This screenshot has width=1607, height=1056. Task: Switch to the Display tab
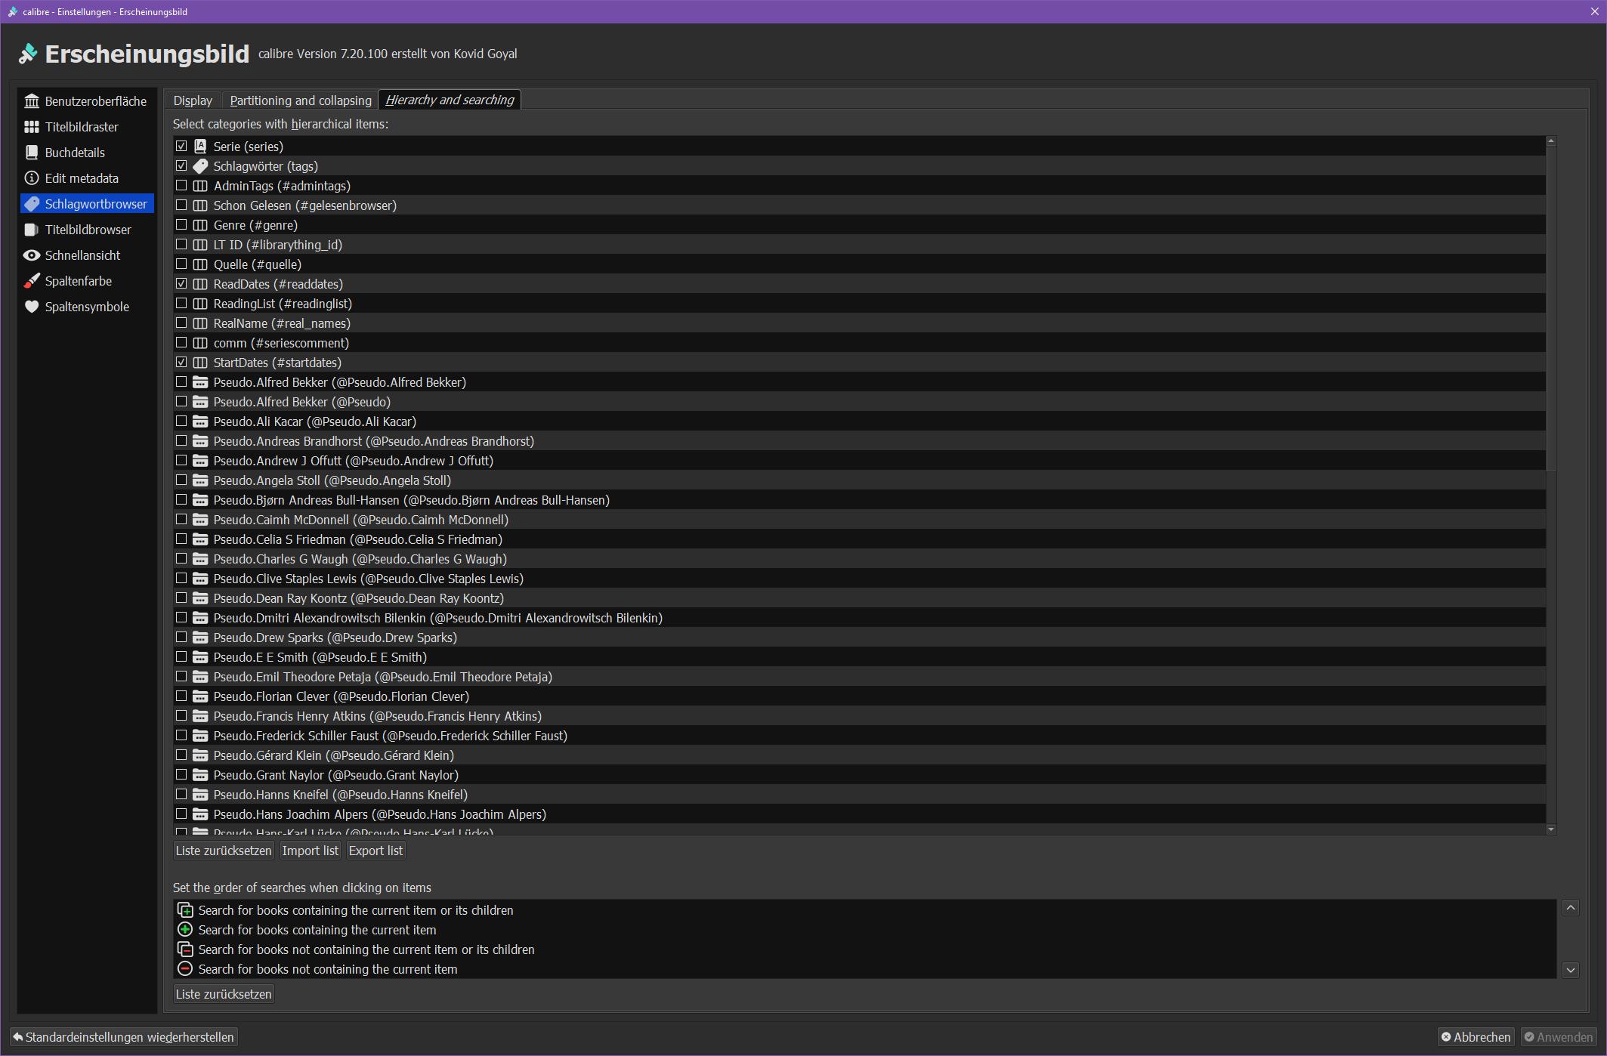point(193,100)
